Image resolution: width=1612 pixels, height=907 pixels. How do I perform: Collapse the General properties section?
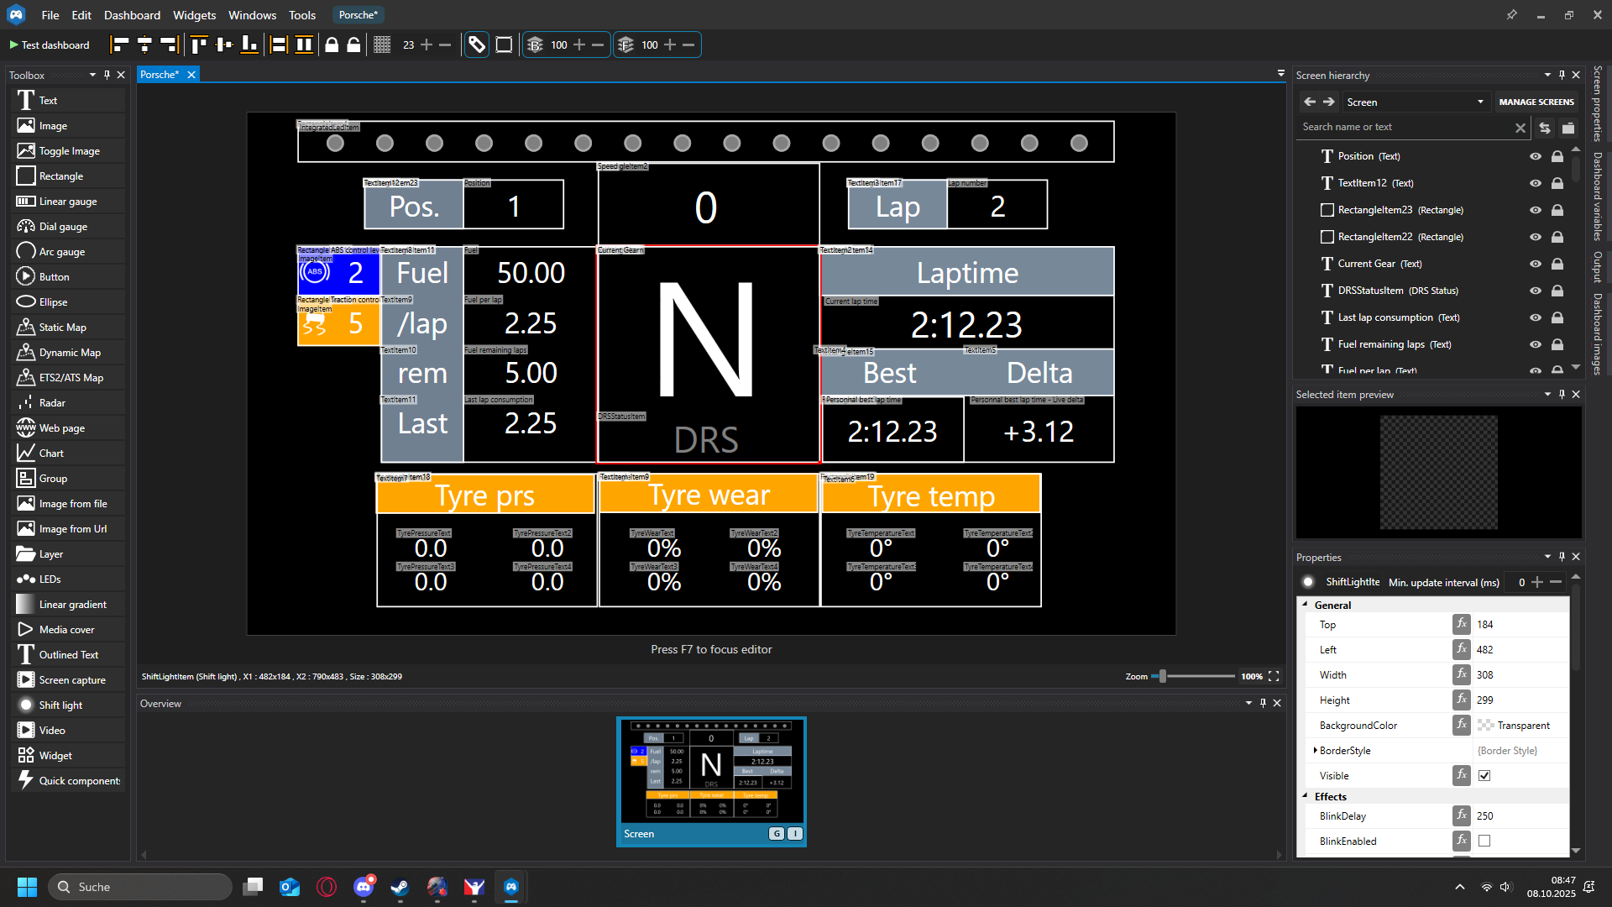click(x=1305, y=605)
